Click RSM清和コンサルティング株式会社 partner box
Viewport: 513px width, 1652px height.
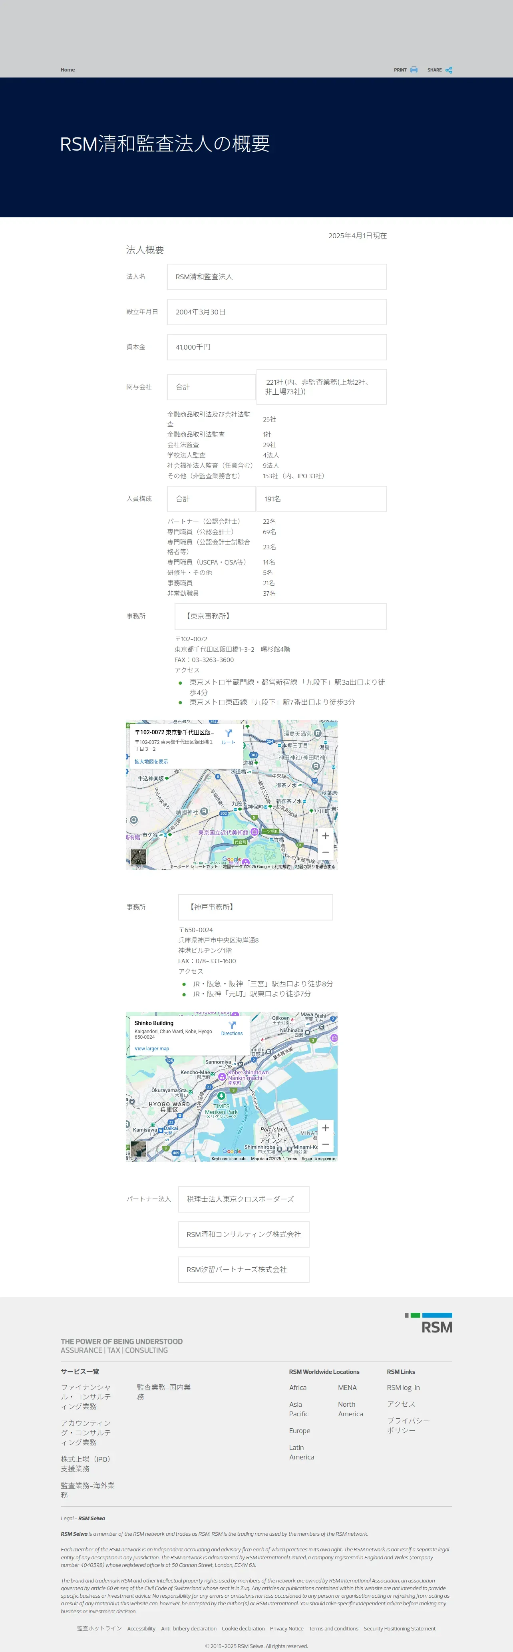[x=244, y=1234]
